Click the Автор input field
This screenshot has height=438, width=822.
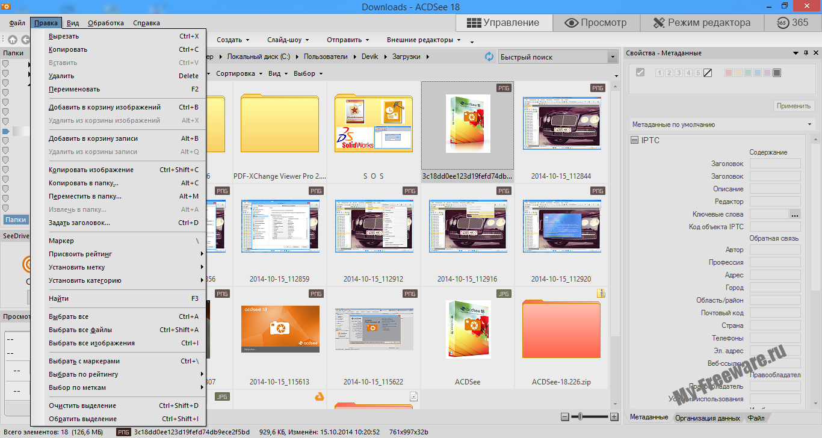(775, 250)
